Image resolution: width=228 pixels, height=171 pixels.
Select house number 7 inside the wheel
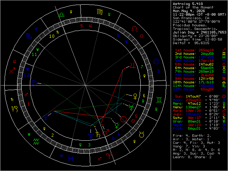(x=142, y=67)
